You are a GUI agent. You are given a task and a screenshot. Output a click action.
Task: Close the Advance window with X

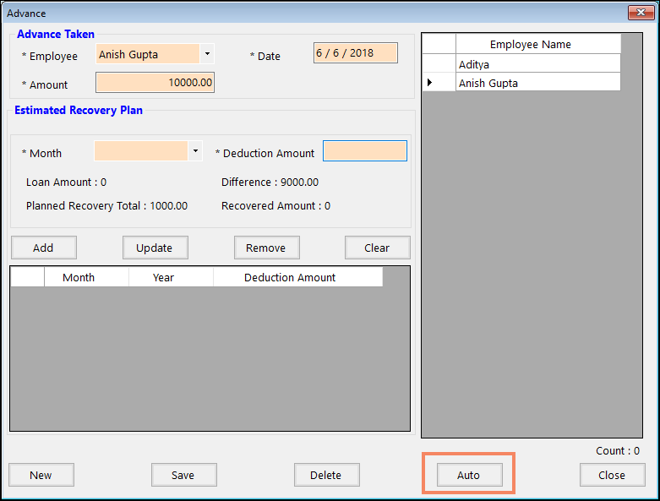(641, 13)
